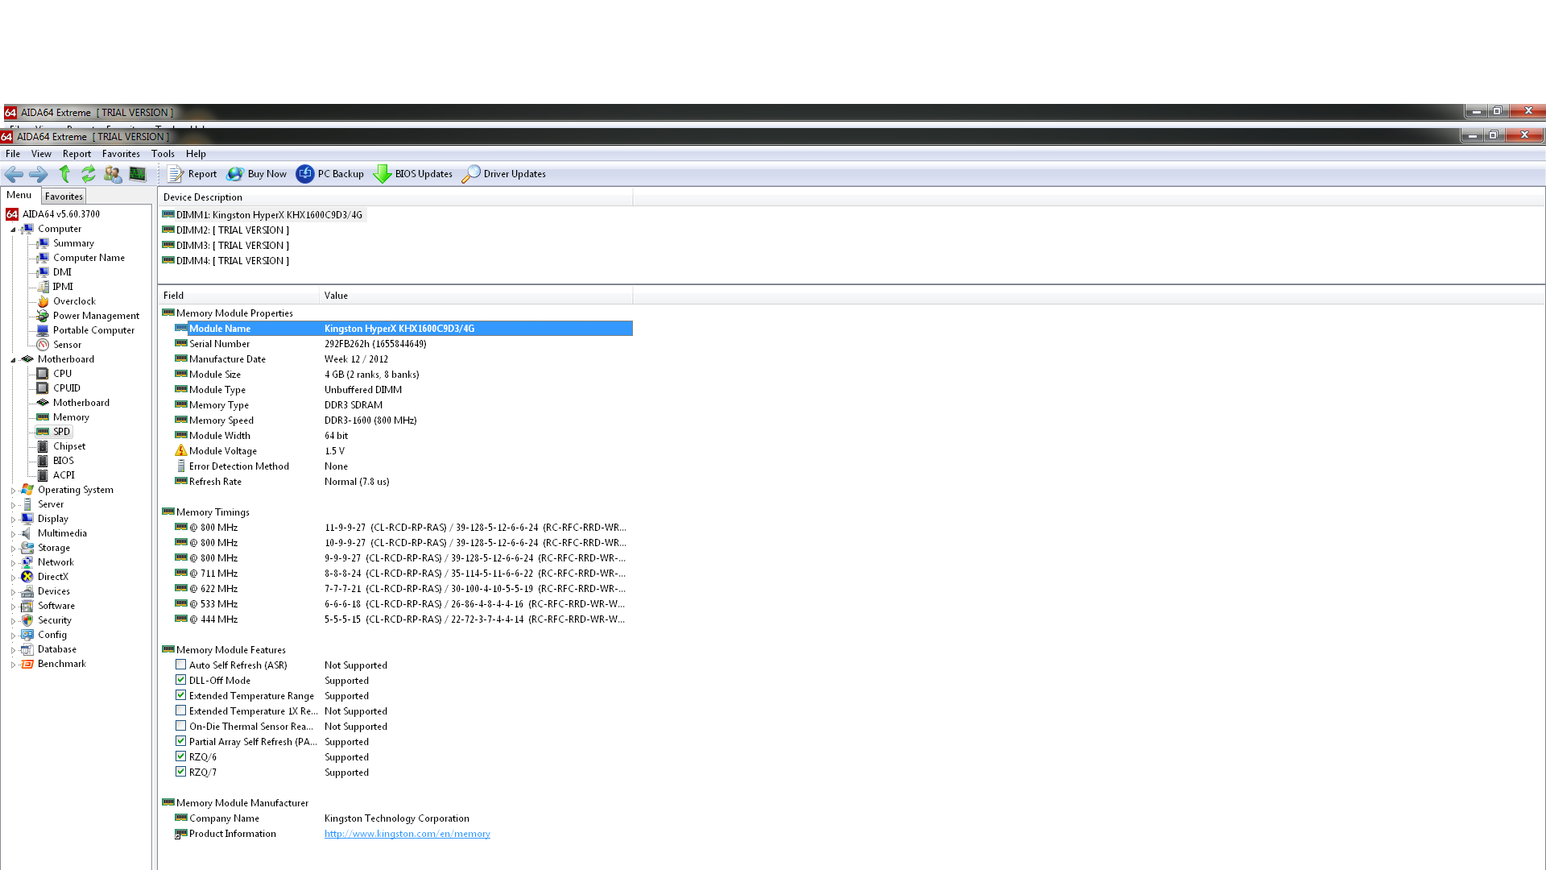Screen dimensions: 1546x870
Task: Select DIMM1 Kingston HyperX device
Action: point(262,215)
